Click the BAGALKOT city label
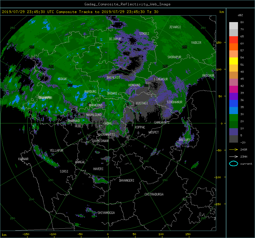255x238 pixels. (x=113, y=78)
